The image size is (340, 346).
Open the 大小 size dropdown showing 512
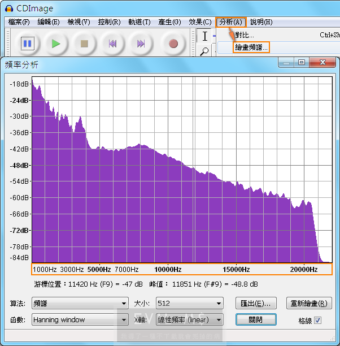click(x=189, y=304)
